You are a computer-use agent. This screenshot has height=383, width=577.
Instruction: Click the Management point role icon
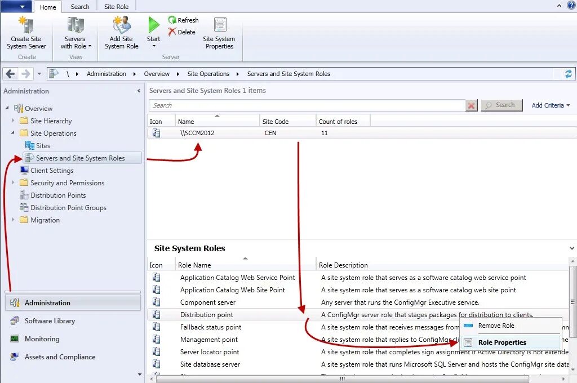tap(157, 339)
